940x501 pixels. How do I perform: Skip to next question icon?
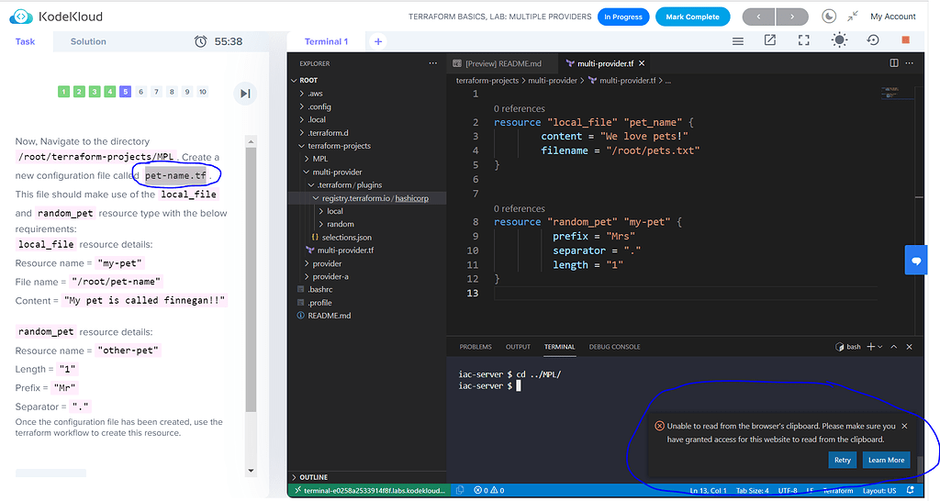tap(245, 93)
